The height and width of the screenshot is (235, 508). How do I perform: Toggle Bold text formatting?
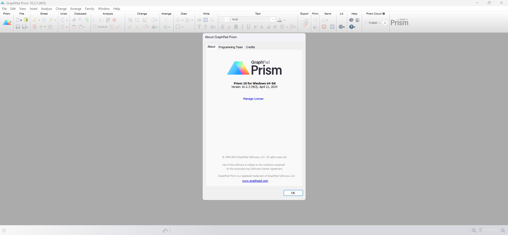click(236, 27)
